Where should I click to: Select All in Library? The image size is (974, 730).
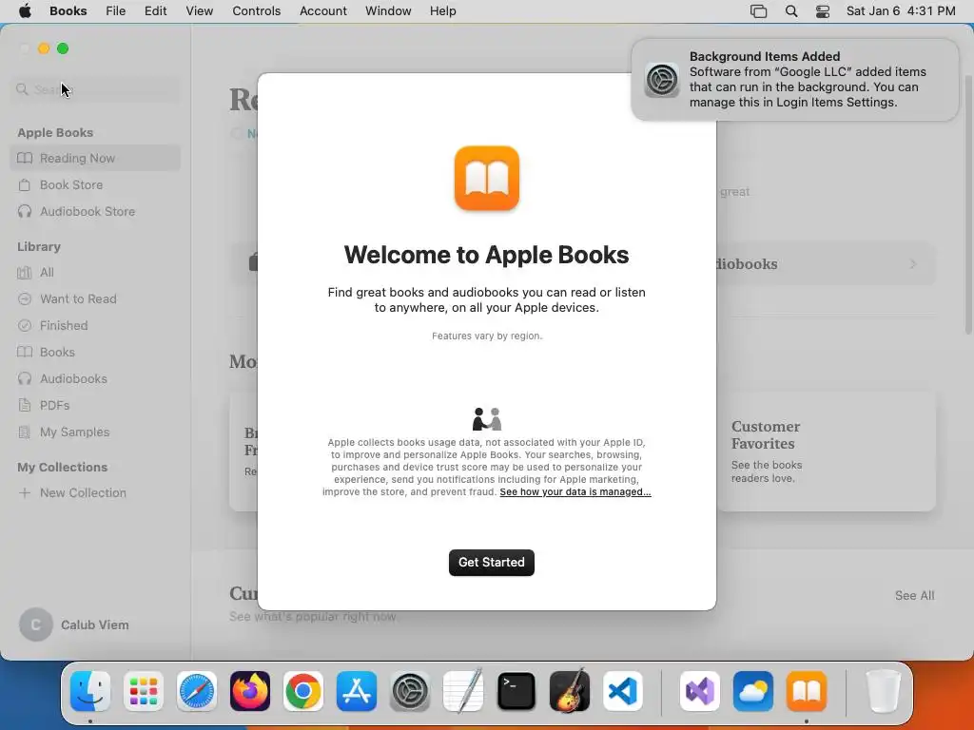click(95, 273)
